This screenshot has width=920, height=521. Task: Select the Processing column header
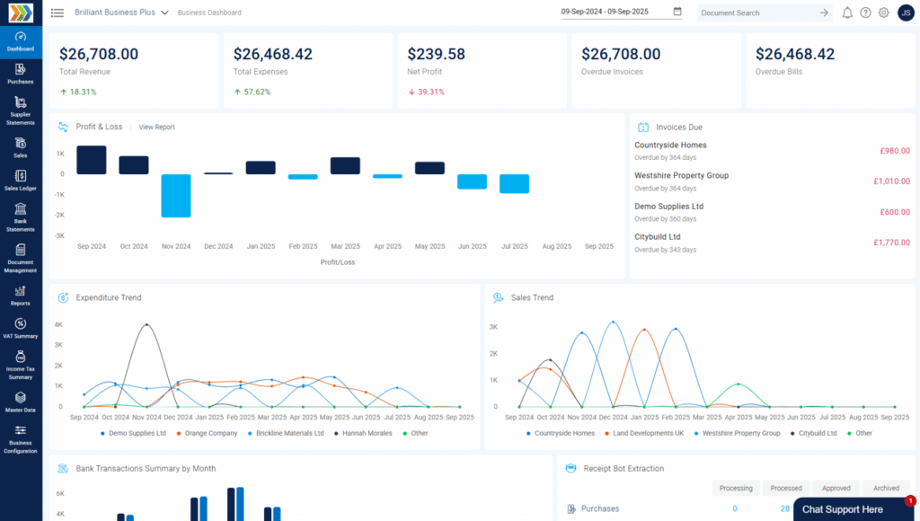(x=736, y=488)
